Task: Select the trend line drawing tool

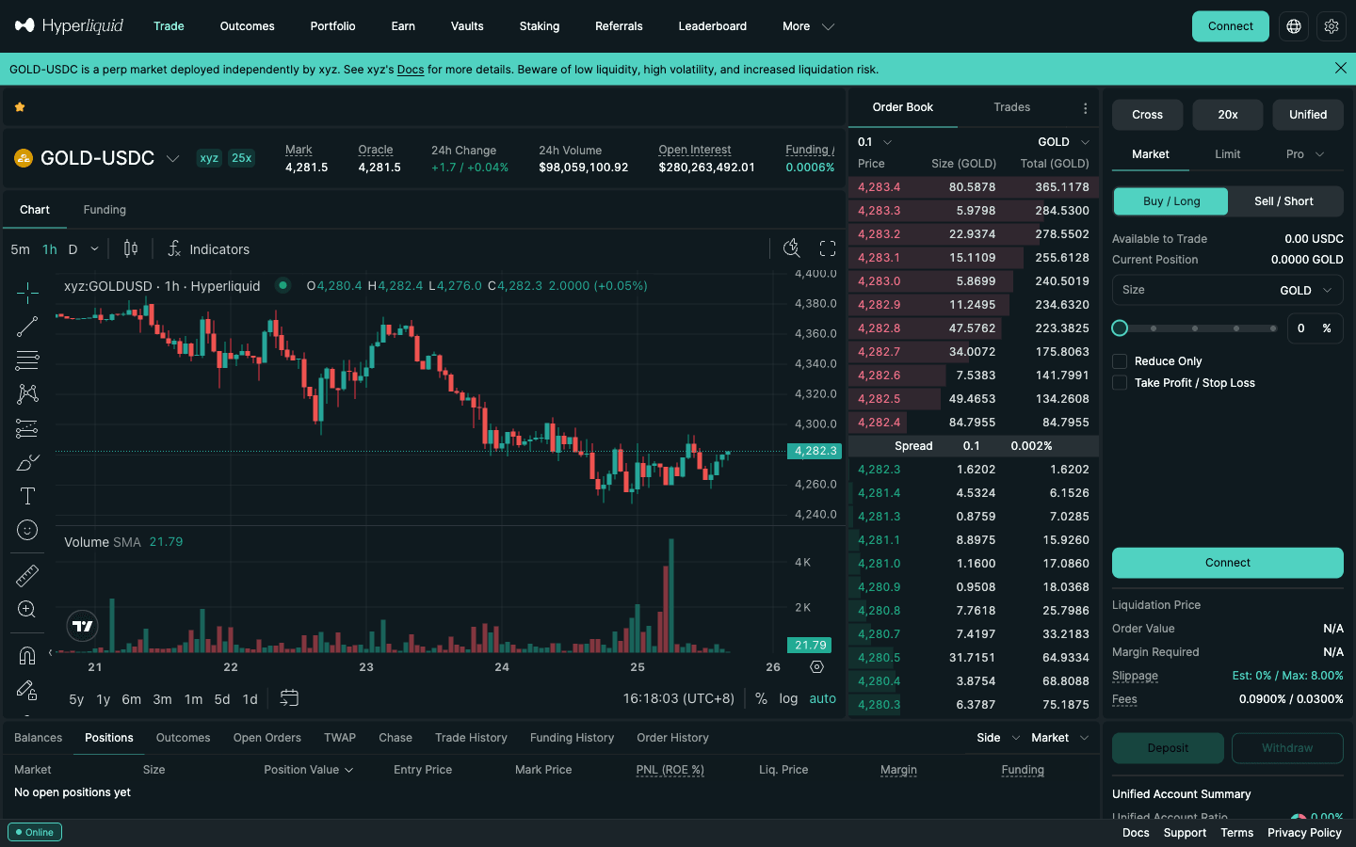Action: click(27, 327)
